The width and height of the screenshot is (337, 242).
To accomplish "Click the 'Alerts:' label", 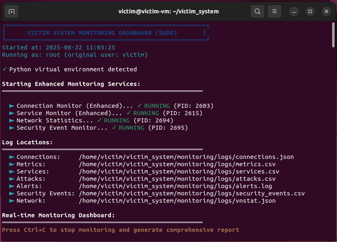I will [29, 186].
